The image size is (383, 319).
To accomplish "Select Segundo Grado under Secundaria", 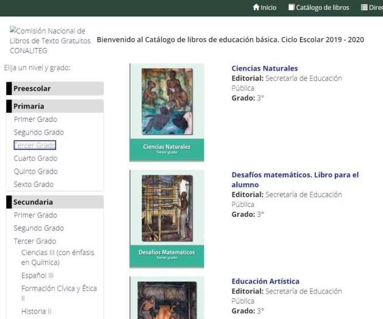I will [x=39, y=228].
